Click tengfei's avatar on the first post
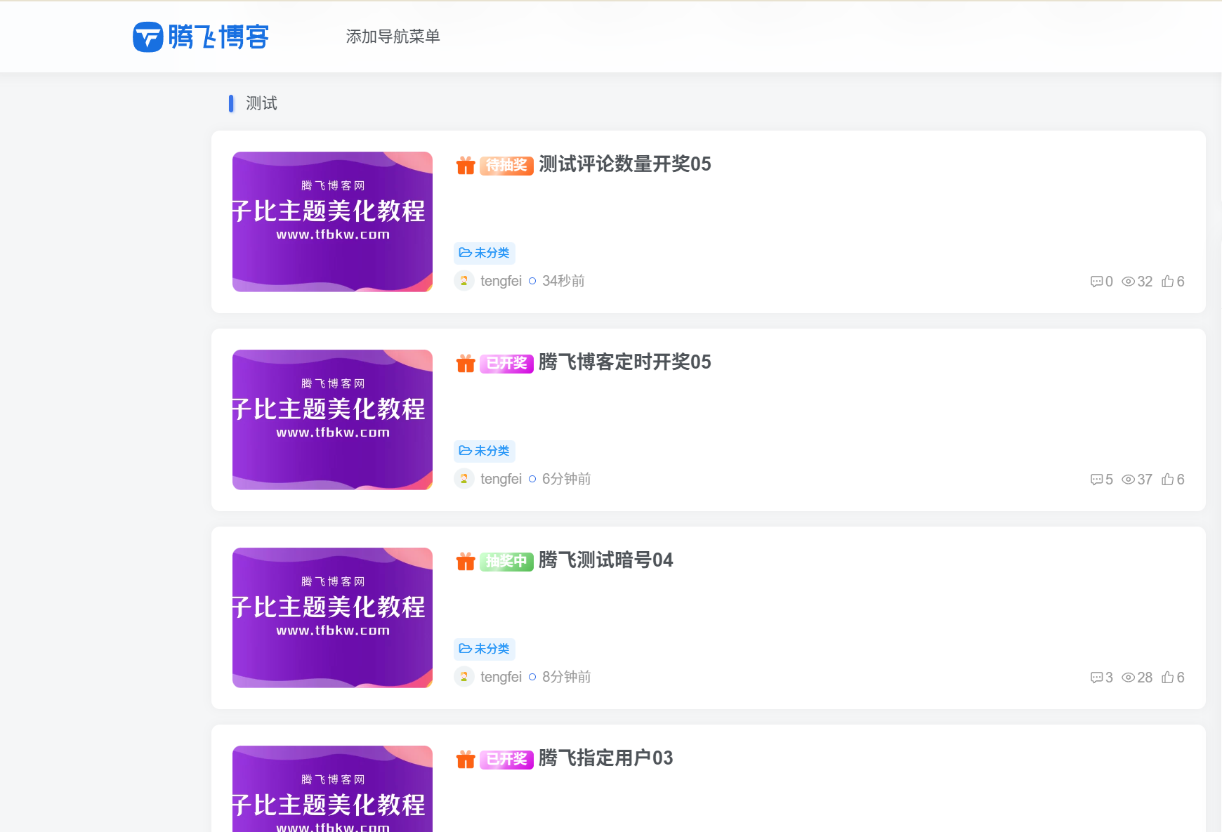 coord(464,280)
